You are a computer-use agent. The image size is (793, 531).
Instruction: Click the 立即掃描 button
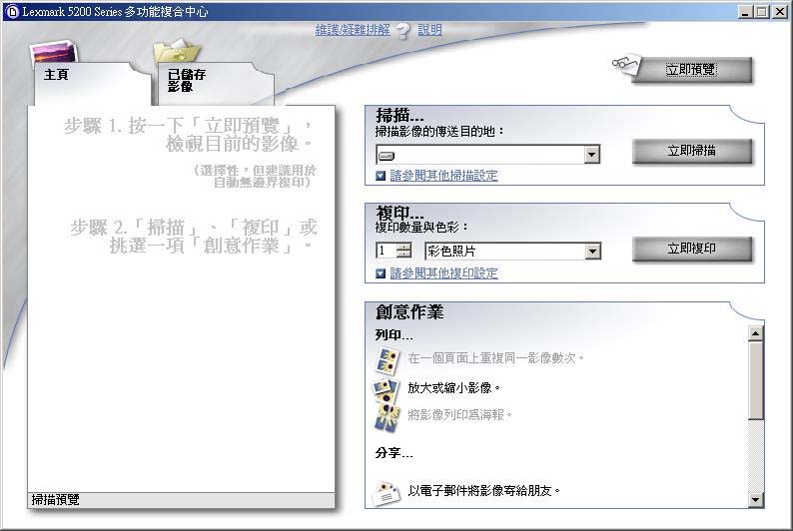point(692,151)
